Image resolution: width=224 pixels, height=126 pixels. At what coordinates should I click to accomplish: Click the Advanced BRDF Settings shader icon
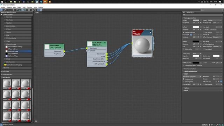tap(6, 47)
